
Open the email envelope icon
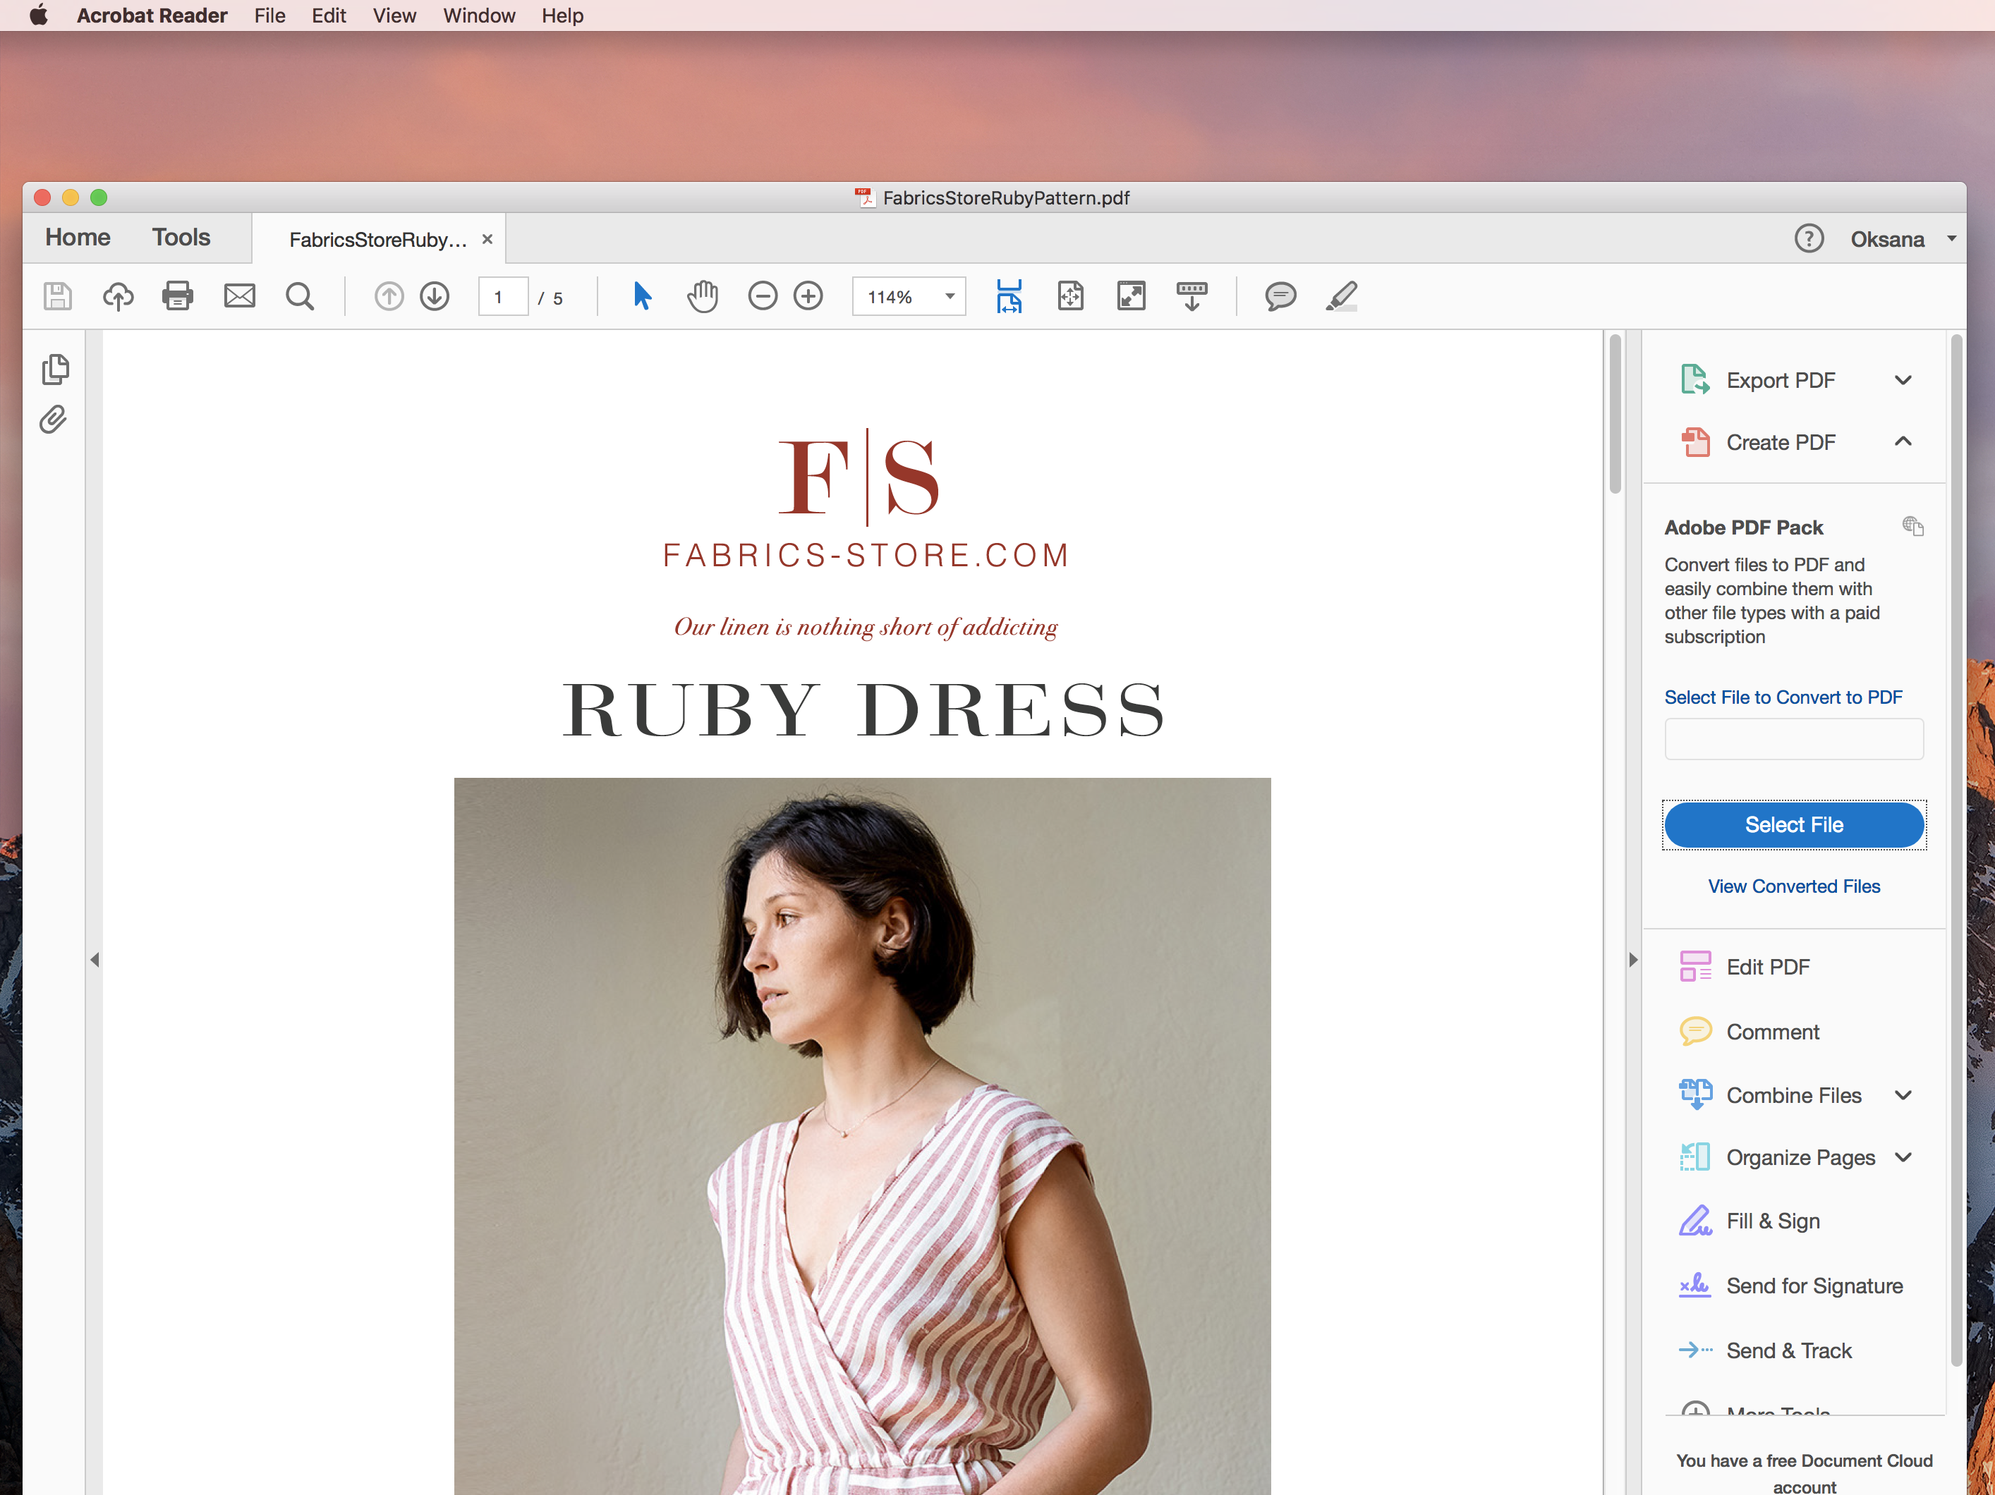pos(239,295)
